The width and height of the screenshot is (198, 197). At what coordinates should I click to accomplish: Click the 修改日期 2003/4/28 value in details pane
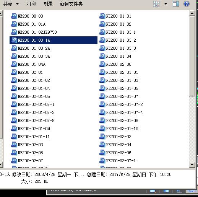click(59, 174)
